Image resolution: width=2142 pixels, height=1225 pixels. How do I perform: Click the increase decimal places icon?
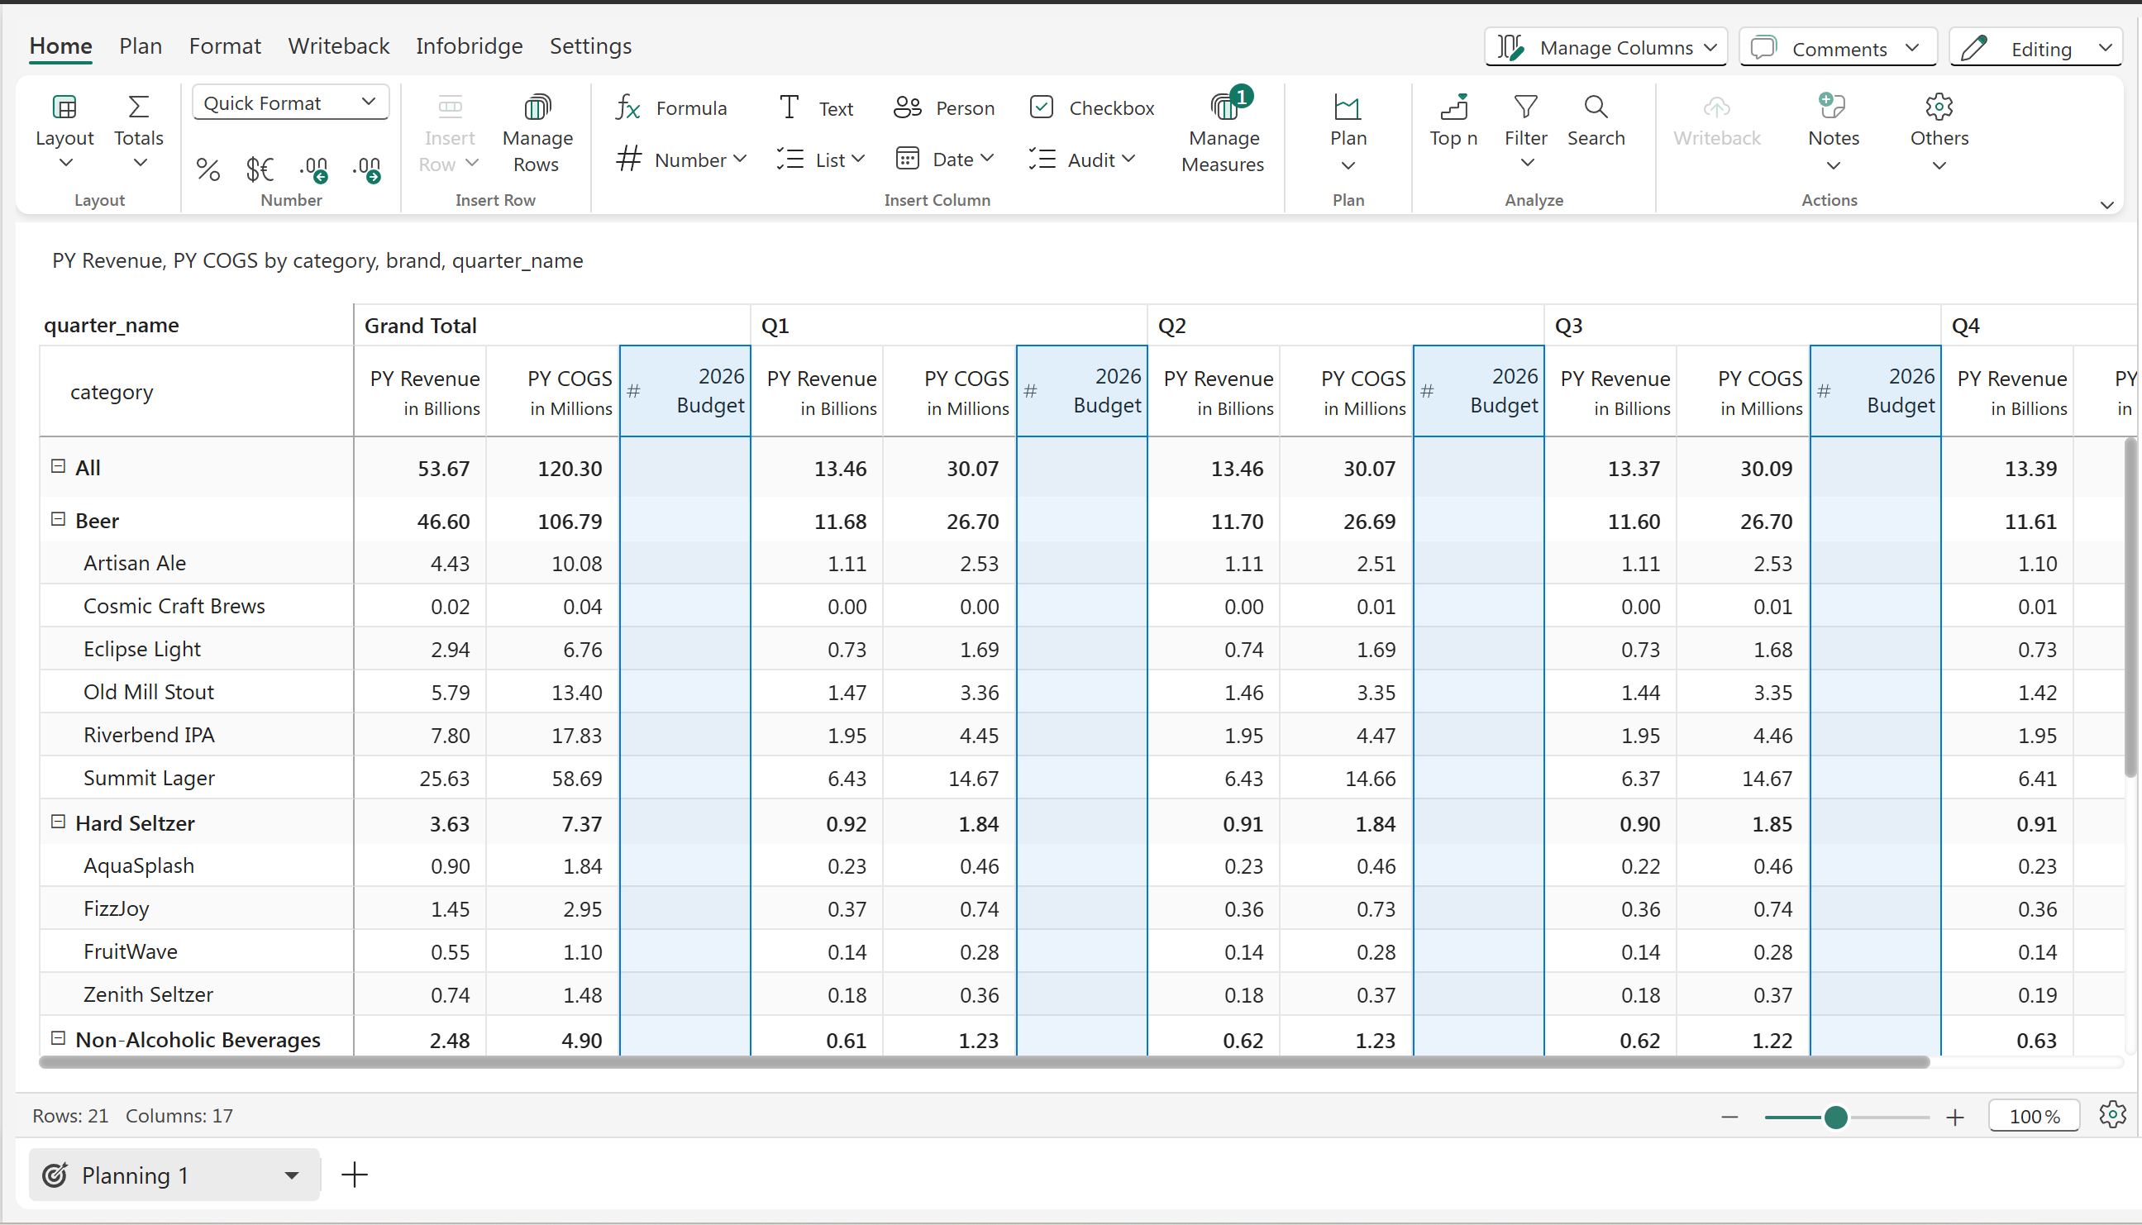click(x=368, y=169)
